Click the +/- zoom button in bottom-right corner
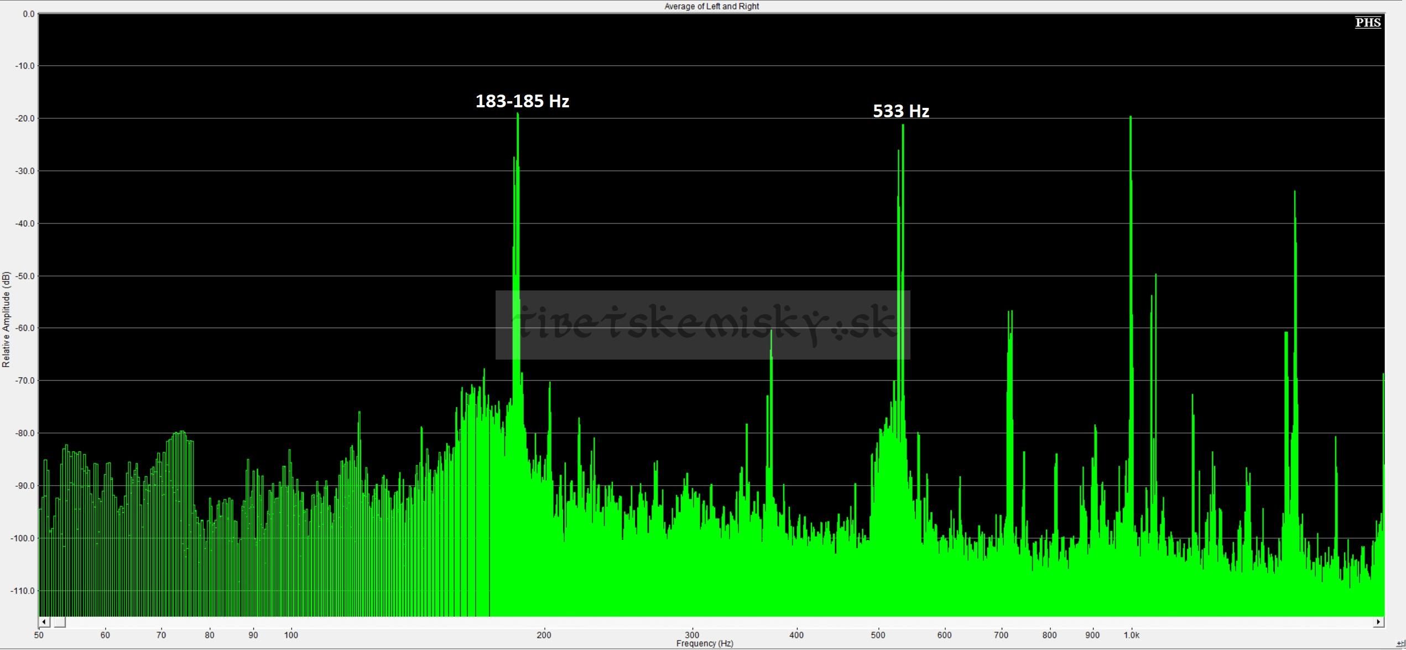This screenshot has width=1406, height=650. point(1400,644)
